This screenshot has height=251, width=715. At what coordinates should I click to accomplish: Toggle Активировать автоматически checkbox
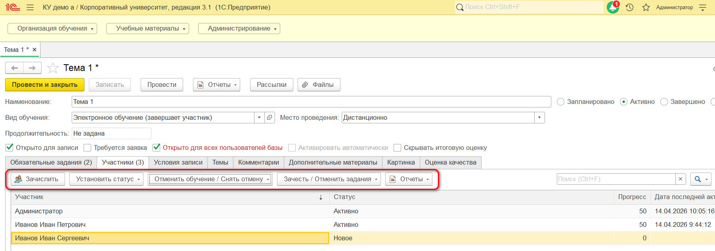pyautogui.click(x=292, y=148)
